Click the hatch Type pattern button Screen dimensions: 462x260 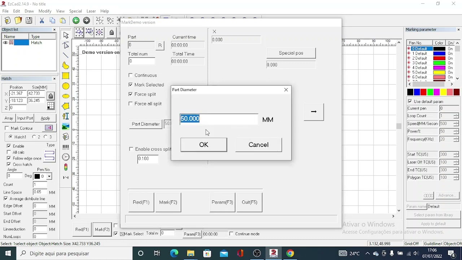49,156
